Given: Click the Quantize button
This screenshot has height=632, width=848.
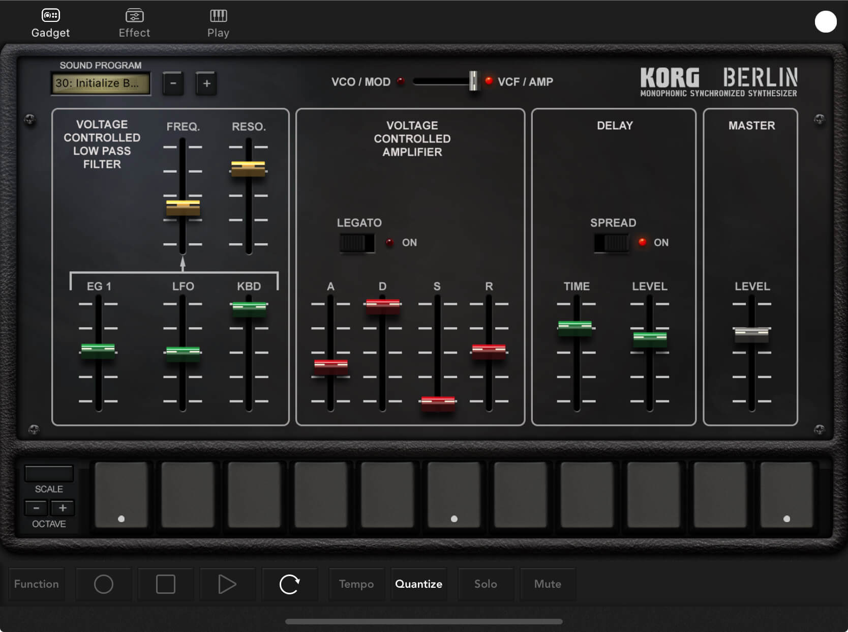Looking at the screenshot, I should (418, 584).
